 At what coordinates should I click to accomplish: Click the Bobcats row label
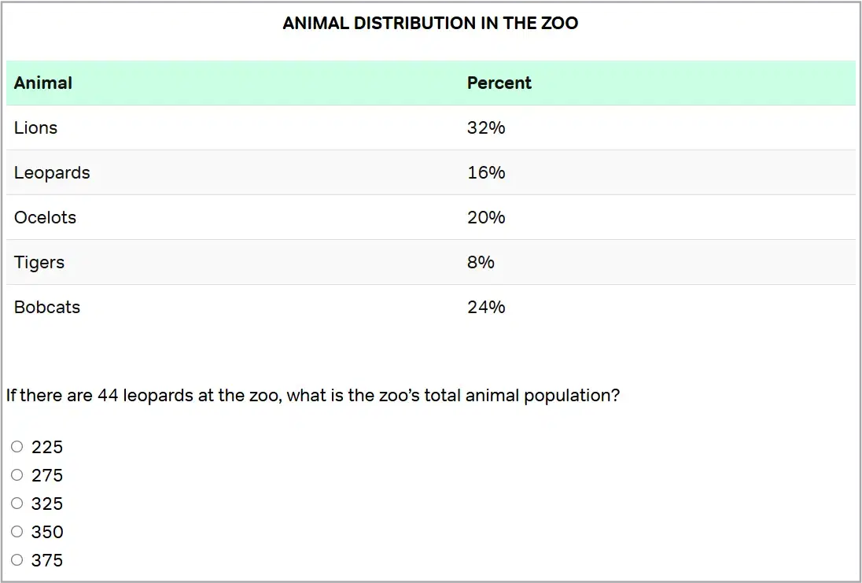point(47,308)
